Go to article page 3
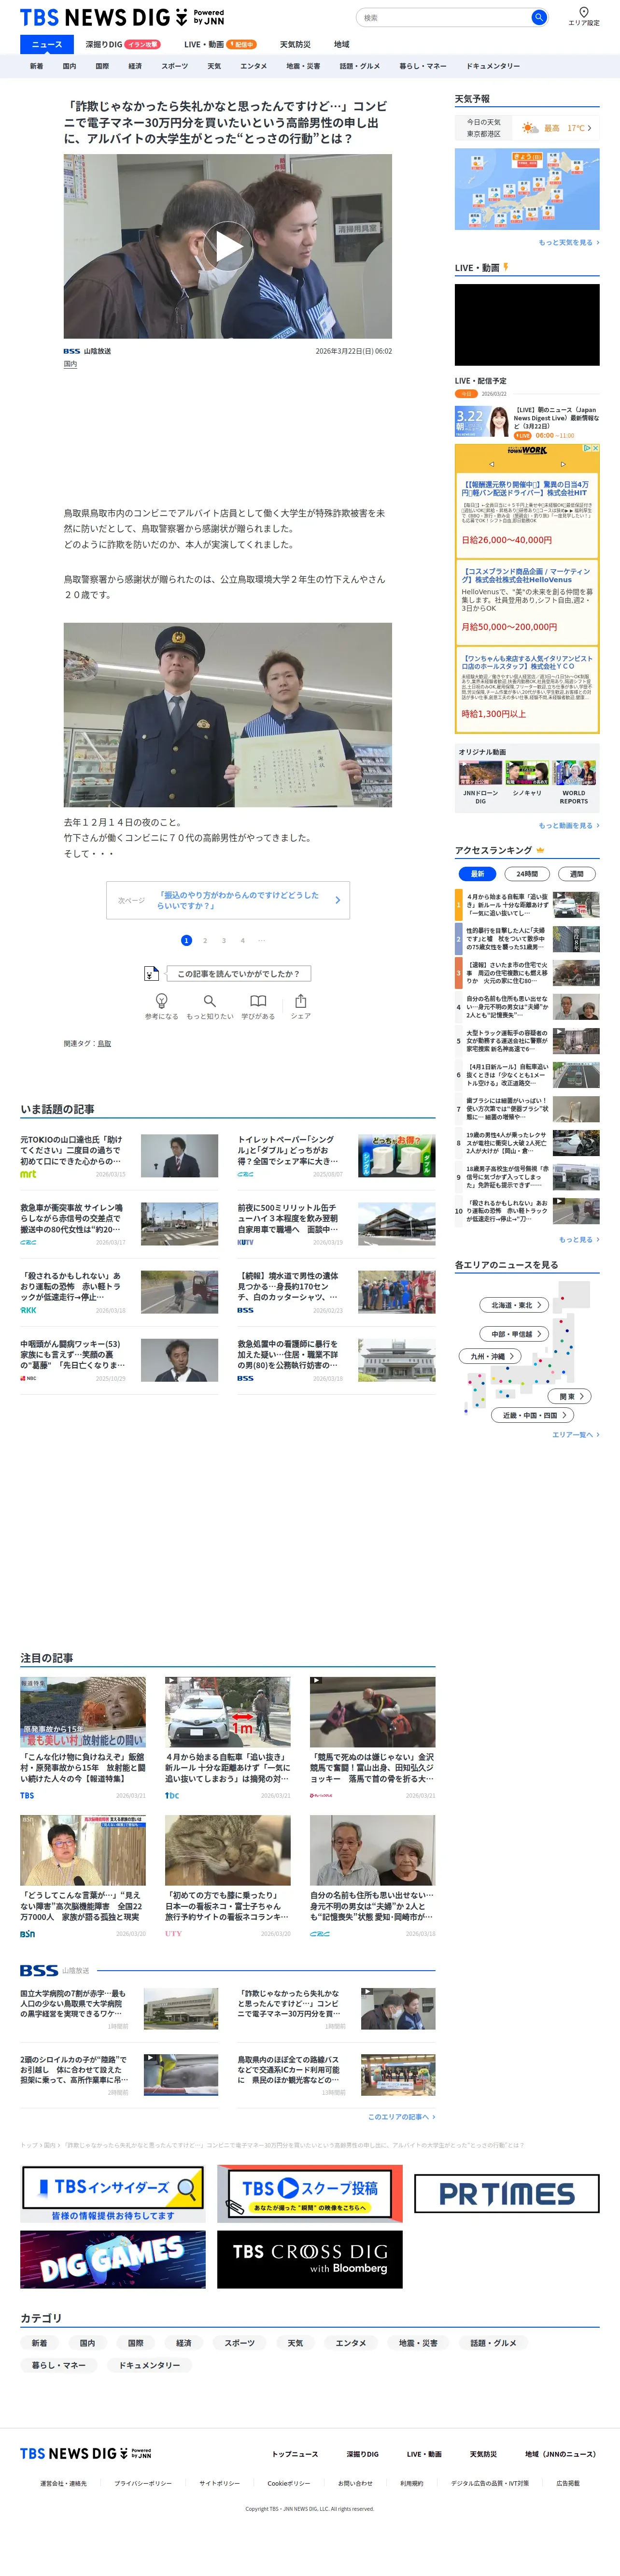The image size is (620, 2576). pyautogui.click(x=223, y=940)
